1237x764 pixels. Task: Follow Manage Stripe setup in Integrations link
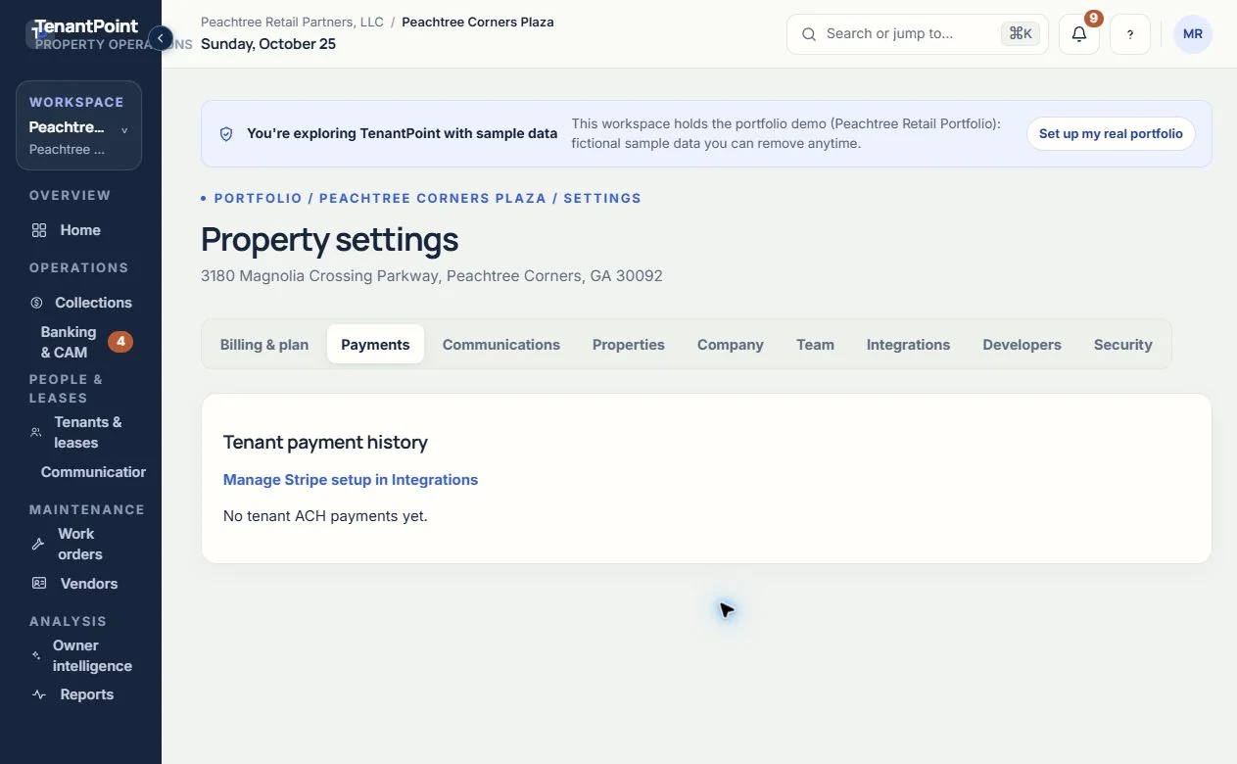pos(351,480)
